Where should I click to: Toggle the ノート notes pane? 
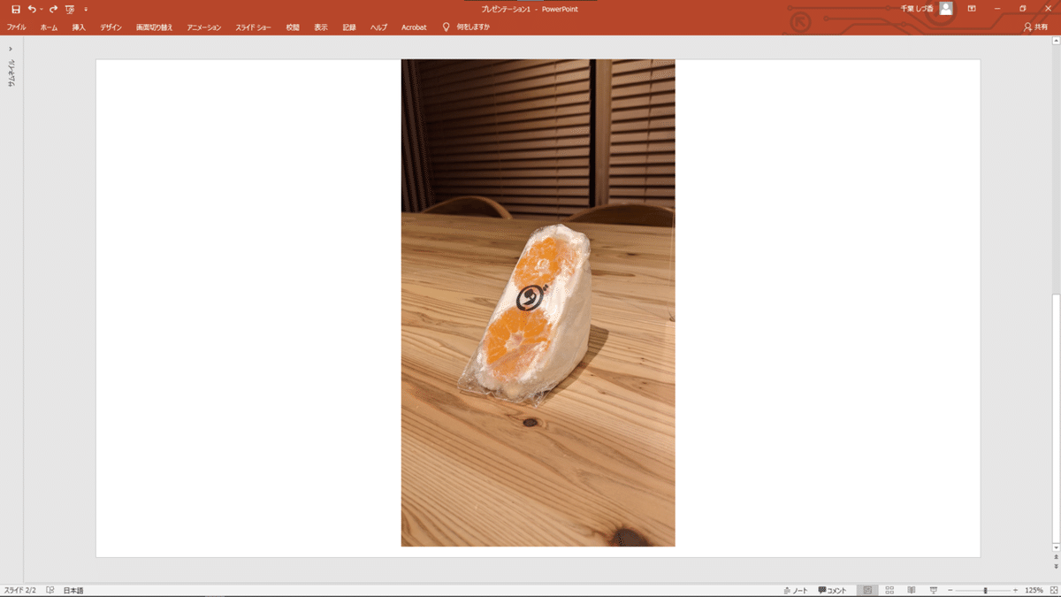click(796, 590)
